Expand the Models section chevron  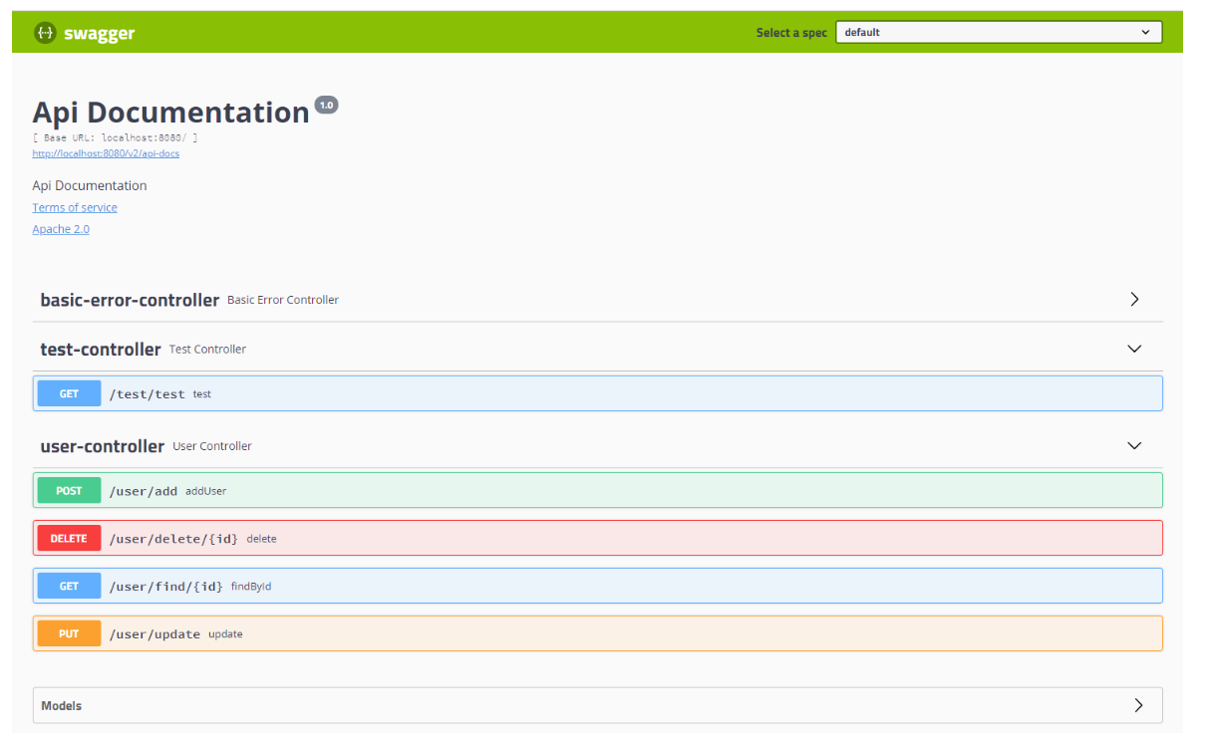click(x=1138, y=705)
